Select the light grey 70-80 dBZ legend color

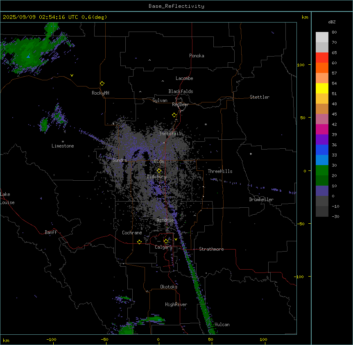click(x=322, y=37)
